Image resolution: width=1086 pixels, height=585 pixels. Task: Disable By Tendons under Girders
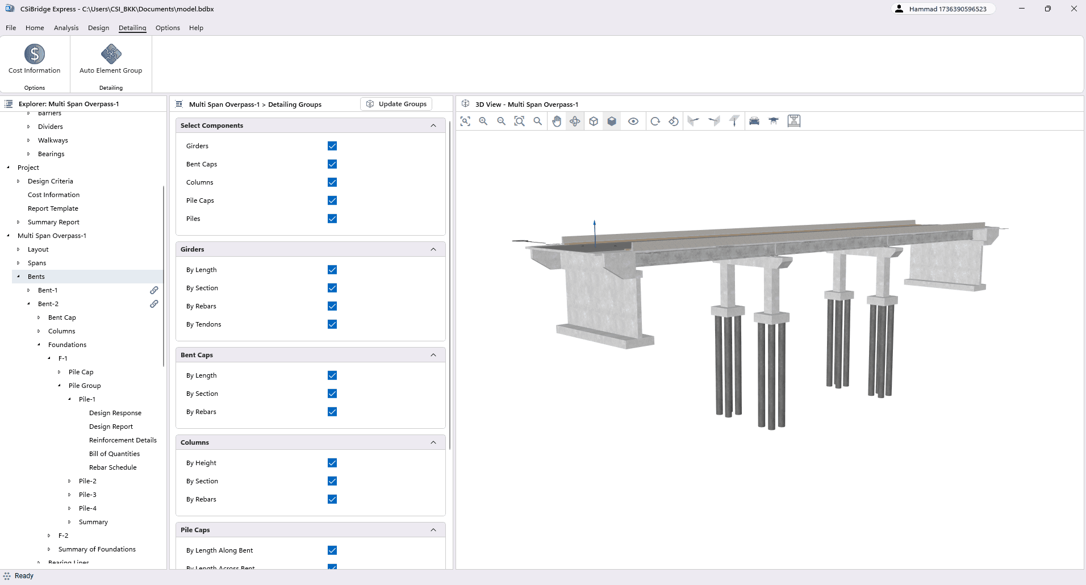pyautogui.click(x=332, y=324)
